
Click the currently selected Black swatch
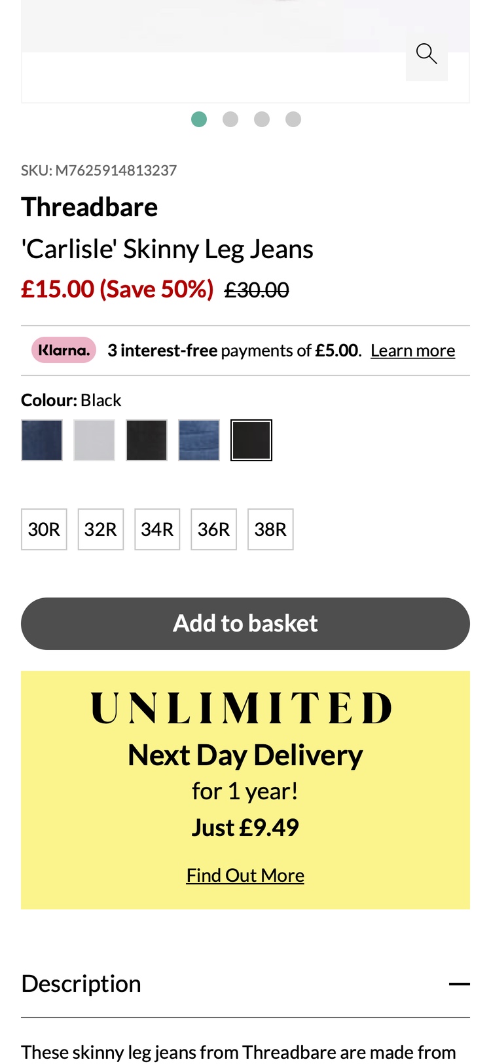point(251,440)
